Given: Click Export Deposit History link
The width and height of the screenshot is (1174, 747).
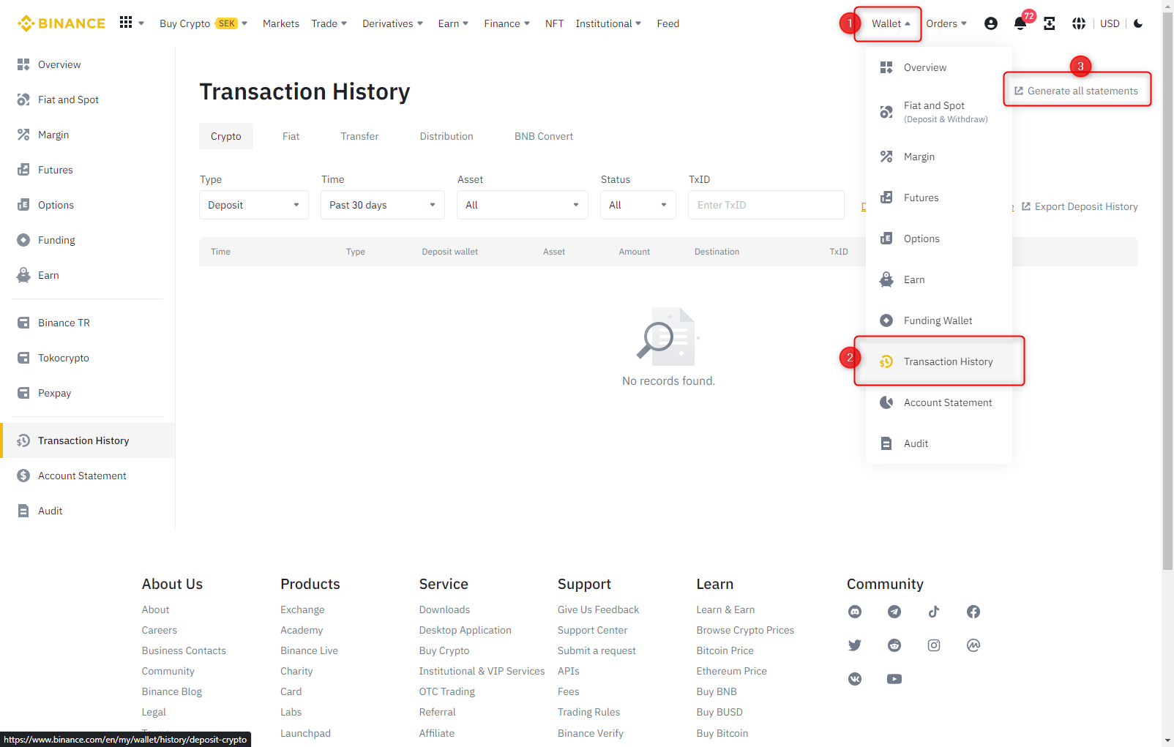Looking at the screenshot, I should point(1080,206).
